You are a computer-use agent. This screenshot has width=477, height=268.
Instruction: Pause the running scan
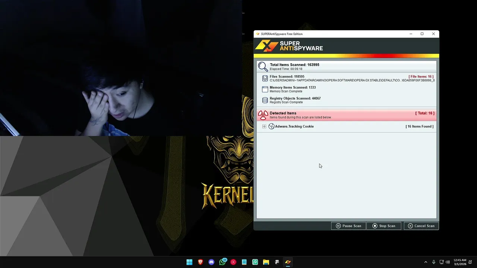(x=348, y=226)
